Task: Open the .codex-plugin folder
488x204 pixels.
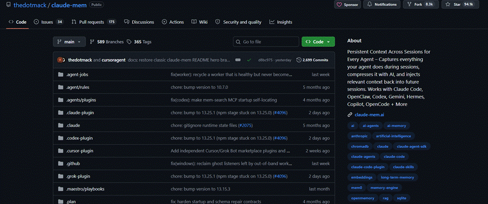Action: coord(79,138)
